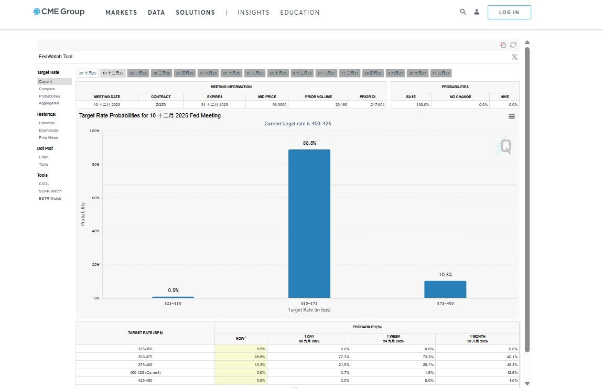Click the CME Group logo
603x388 pixels.
(59, 12)
